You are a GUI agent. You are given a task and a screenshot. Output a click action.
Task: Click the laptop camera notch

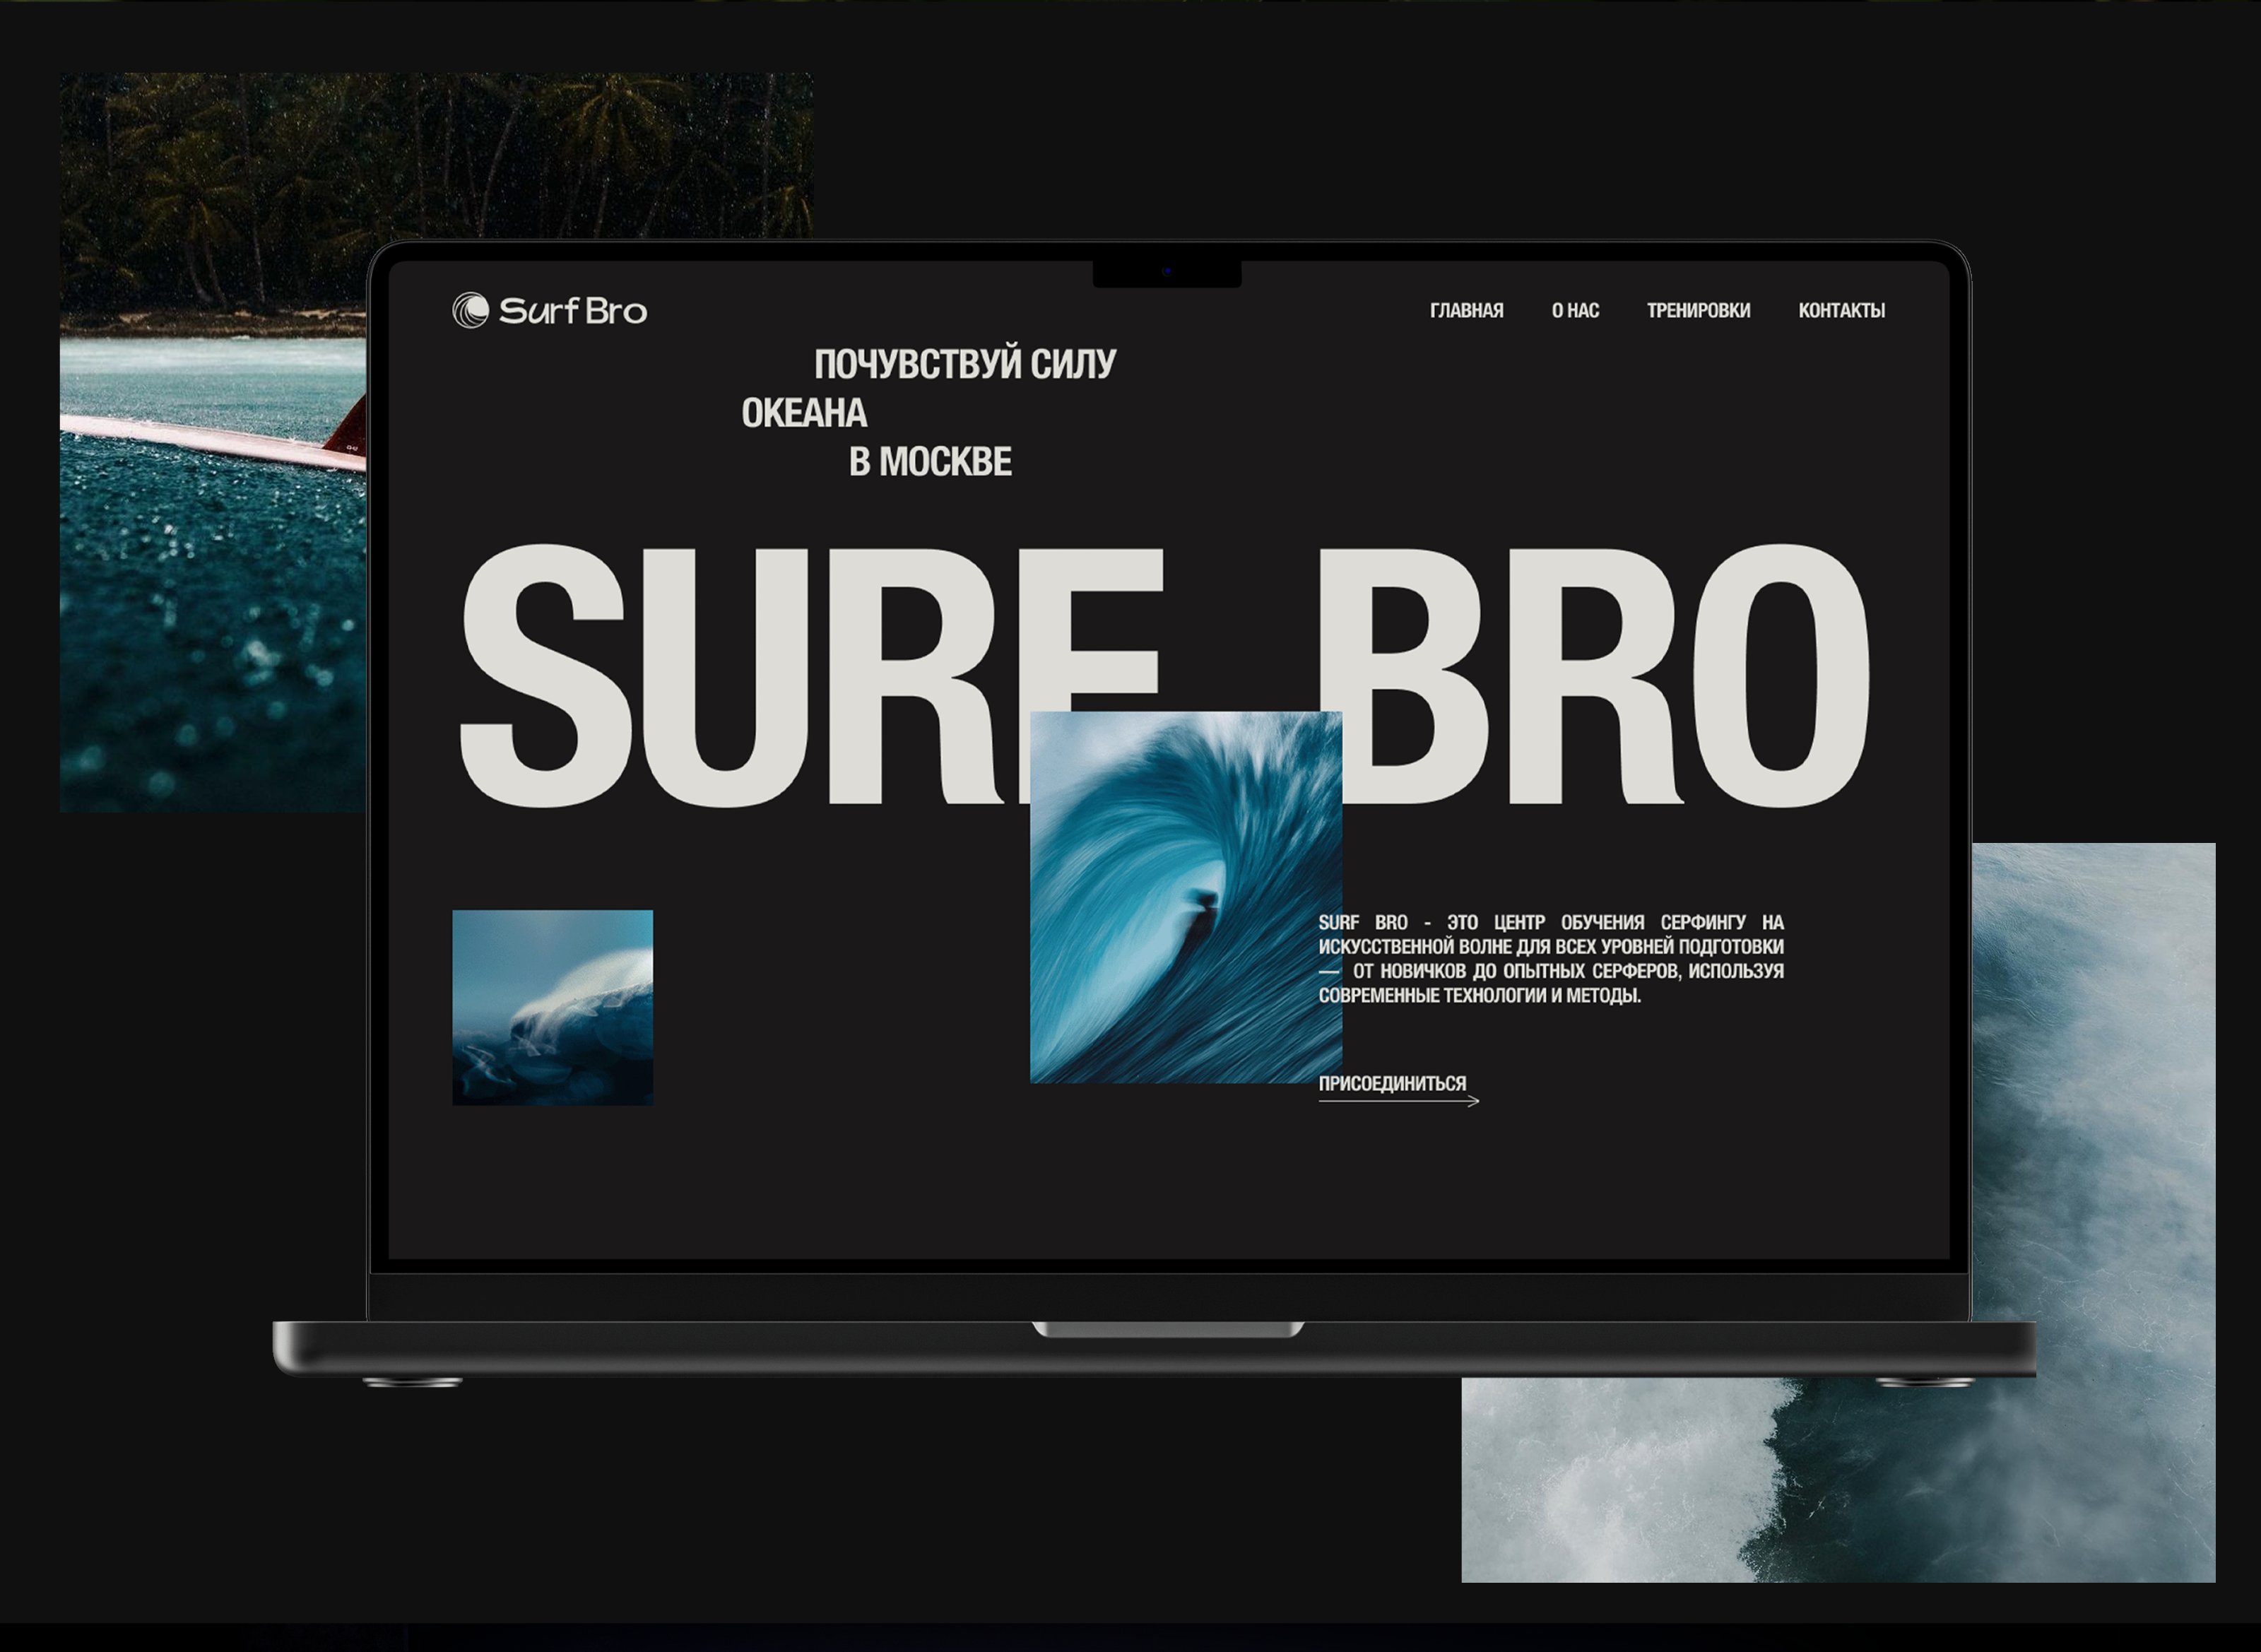pyautogui.click(x=1167, y=272)
